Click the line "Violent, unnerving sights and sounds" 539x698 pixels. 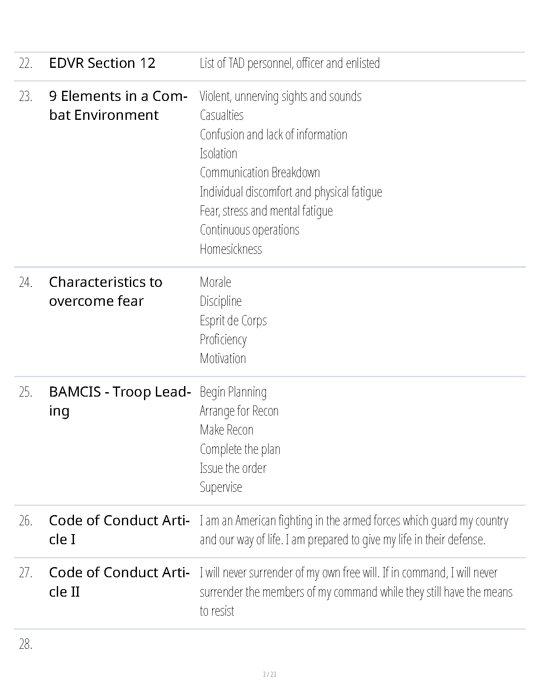[x=281, y=96]
